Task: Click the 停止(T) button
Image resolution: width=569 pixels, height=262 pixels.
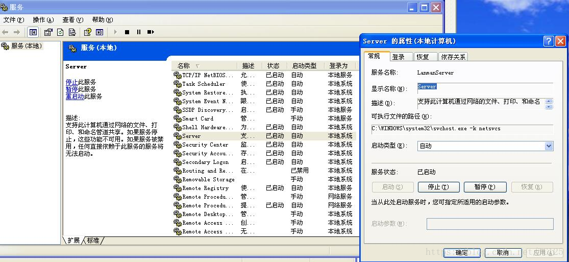Action: [439, 187]
